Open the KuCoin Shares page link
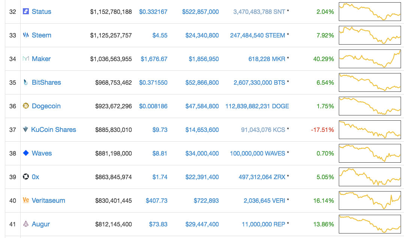This screenshot has width=404, height=238. tap(54, 130)
